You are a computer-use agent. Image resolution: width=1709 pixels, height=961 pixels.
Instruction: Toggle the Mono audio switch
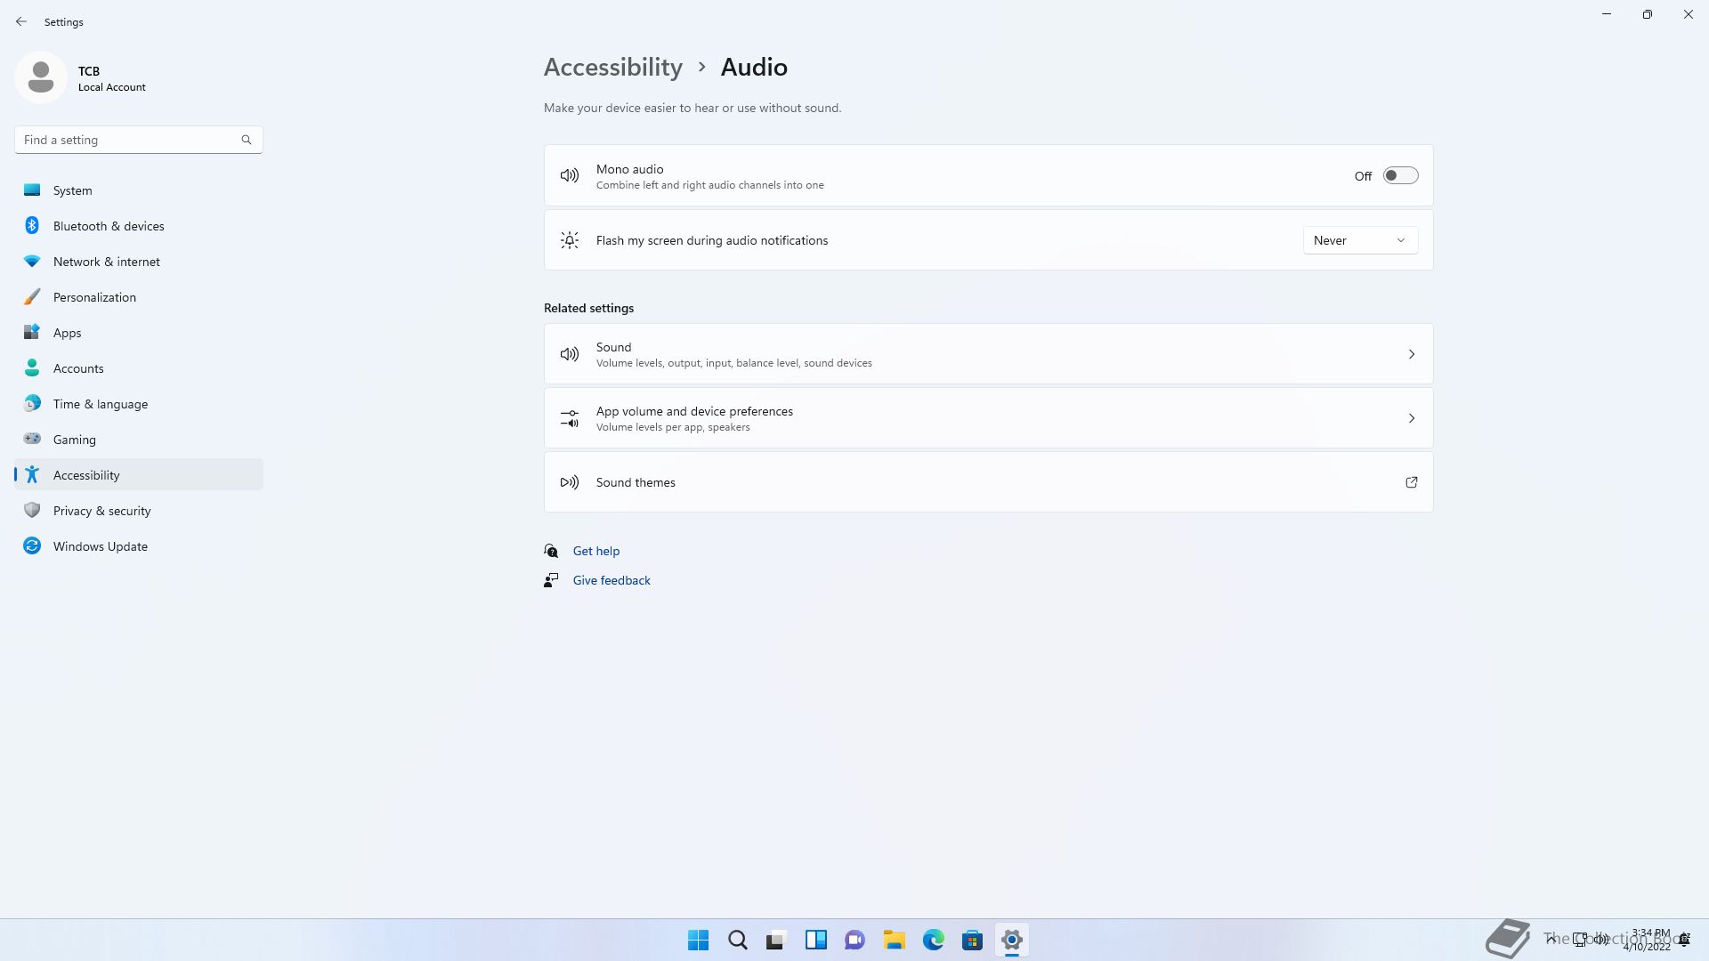pyautogui.click(x=1400, y=175)
